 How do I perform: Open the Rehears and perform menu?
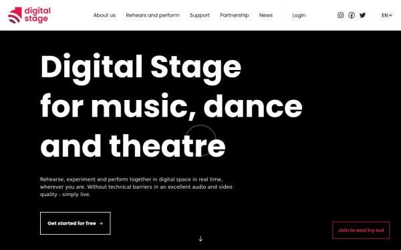coord(152,15)
